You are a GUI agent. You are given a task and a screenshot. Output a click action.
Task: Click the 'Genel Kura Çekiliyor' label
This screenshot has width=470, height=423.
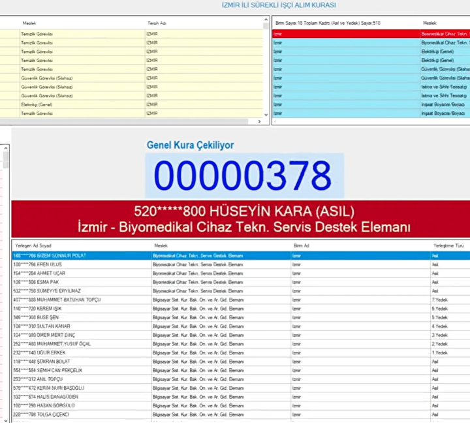[x=190, y=145]
